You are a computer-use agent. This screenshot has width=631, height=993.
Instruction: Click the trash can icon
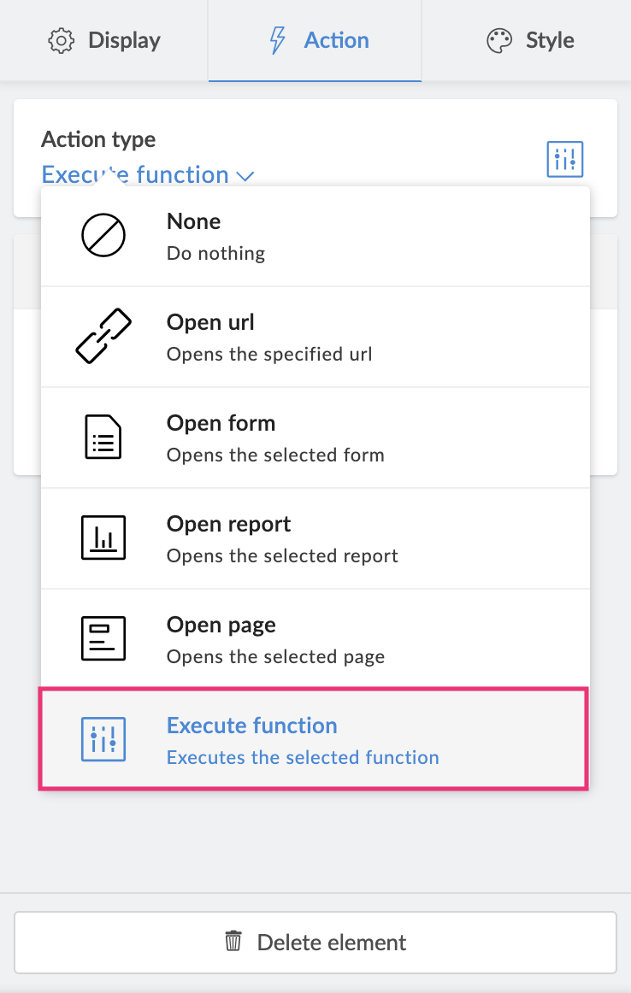click(x=233, y=942)
